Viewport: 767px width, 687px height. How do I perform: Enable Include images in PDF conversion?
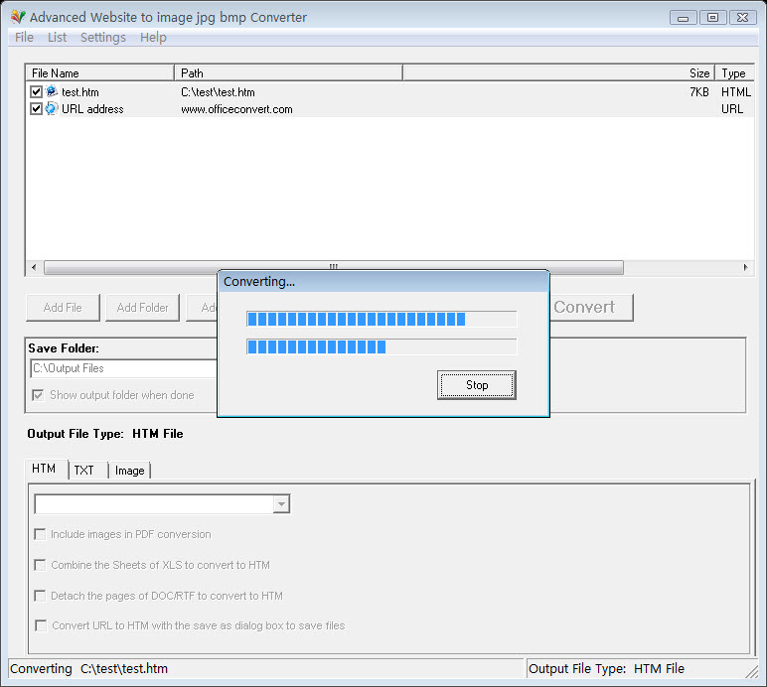tap(40, 534)
